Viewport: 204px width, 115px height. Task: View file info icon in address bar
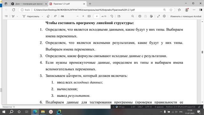pos(22,10)
